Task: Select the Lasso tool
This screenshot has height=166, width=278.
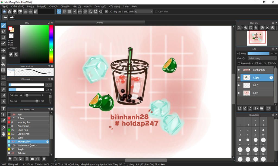Action: click(x=3, y=83)
